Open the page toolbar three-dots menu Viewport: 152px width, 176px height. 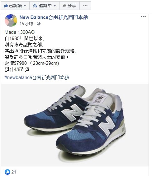tap(85, 6)
